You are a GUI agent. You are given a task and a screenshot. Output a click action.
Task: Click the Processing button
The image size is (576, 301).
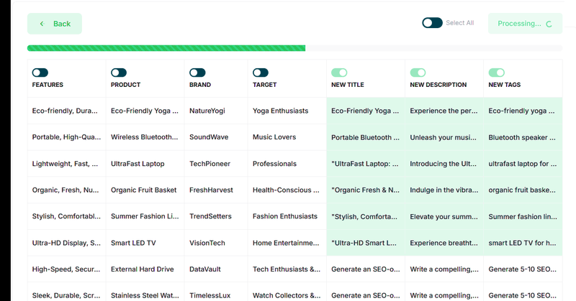tap(525, 24)
